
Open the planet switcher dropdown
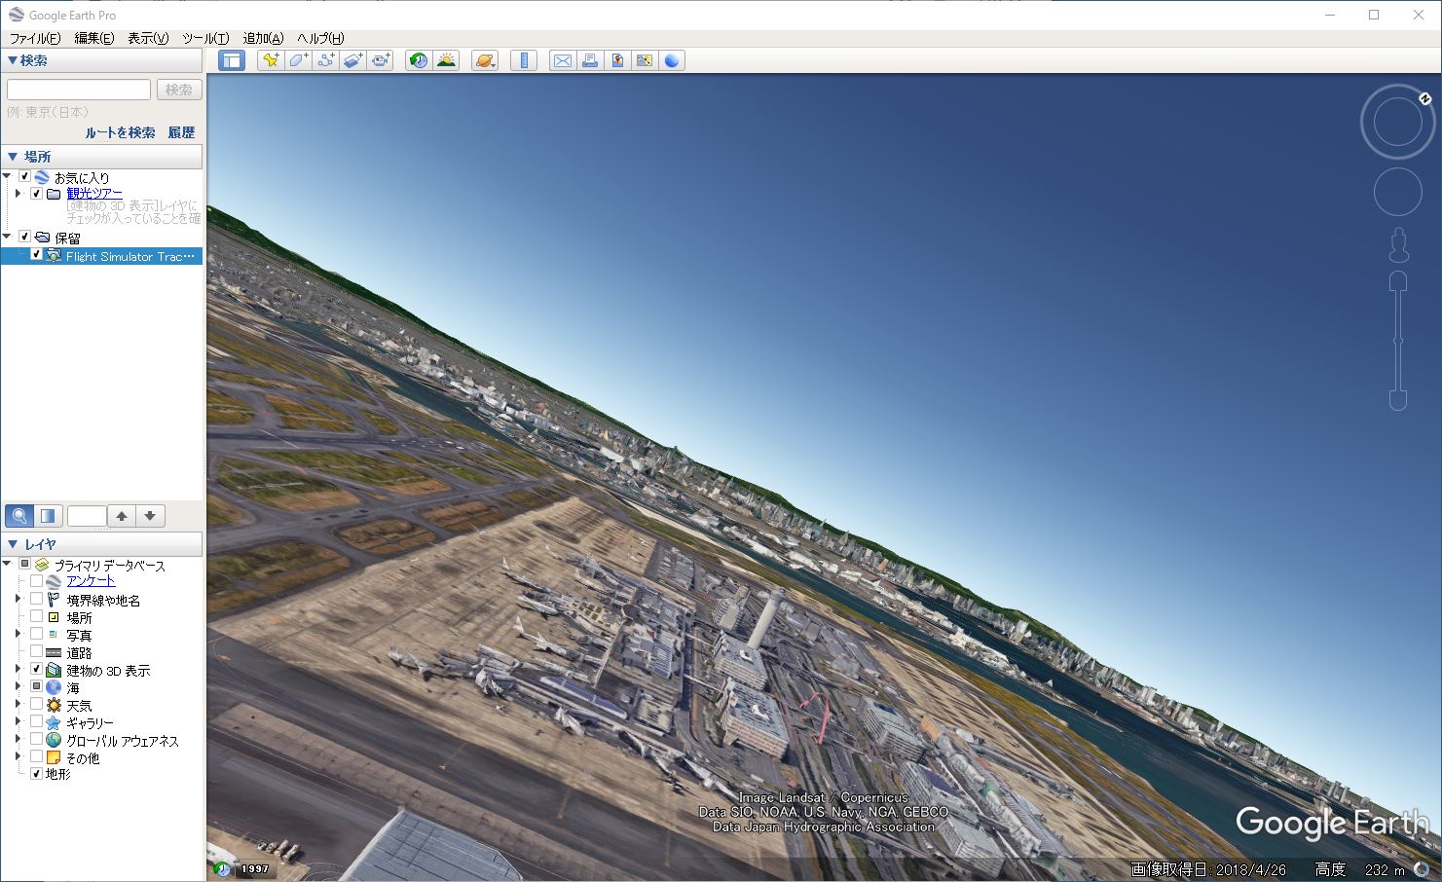[x=485, y=60]
